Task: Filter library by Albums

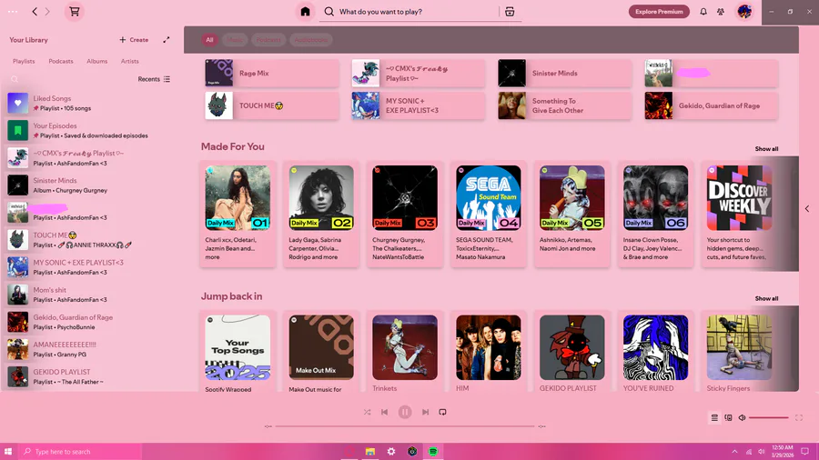Action: click(x=97, y=61)
